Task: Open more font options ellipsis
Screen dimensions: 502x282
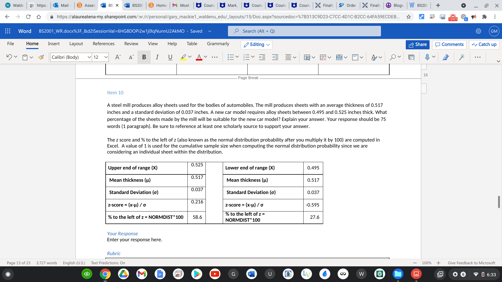Action: click(215, 57)
